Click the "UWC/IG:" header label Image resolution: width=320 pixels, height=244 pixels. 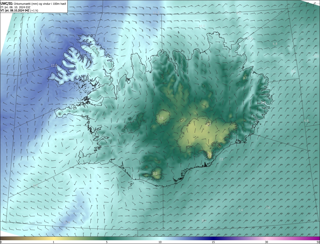[x=7, y=4]
